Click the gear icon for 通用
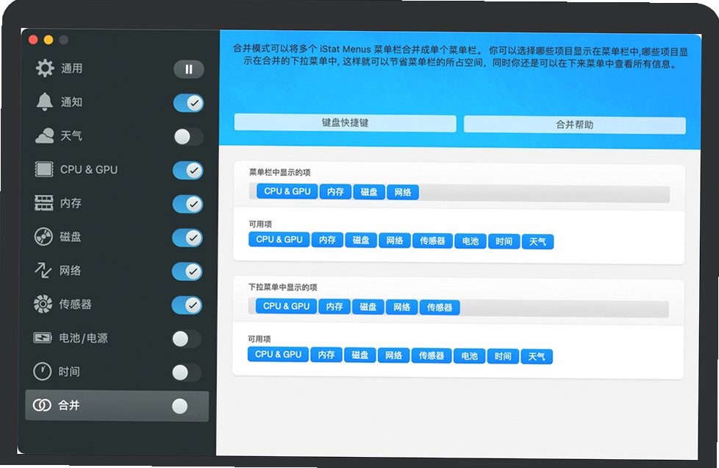 tap(45, 68)
